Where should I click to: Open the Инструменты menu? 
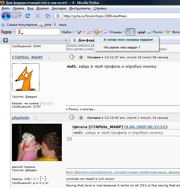(81, 9)
